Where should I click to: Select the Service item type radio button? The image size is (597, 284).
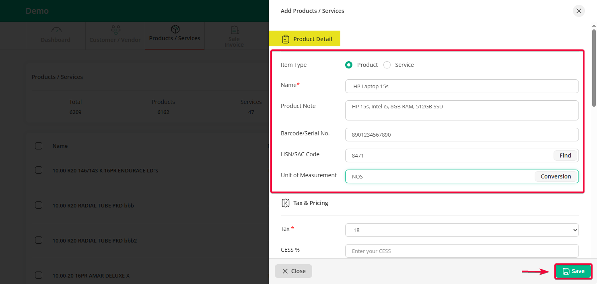[387, 65]
